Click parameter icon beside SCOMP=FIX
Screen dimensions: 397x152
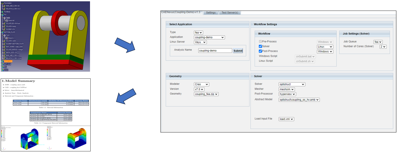coord(5,29)
